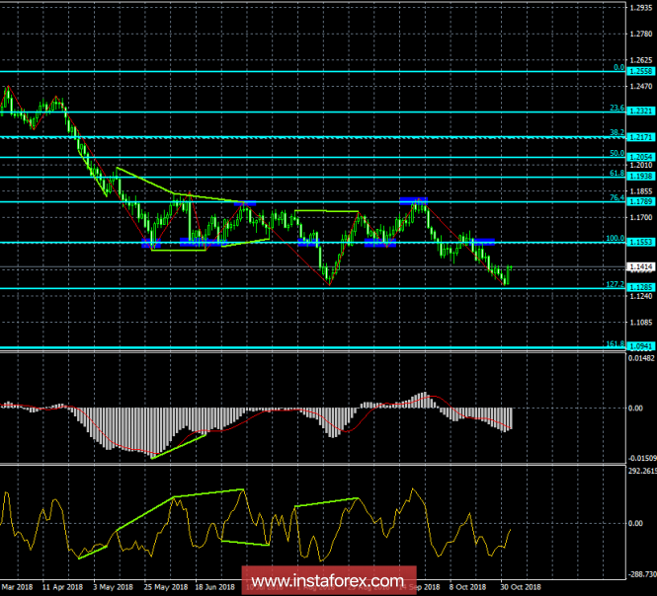This screenshot has width=657, height=596.
Task: Select the 50.0 Fibonacci level label
Action: (616, 154)
